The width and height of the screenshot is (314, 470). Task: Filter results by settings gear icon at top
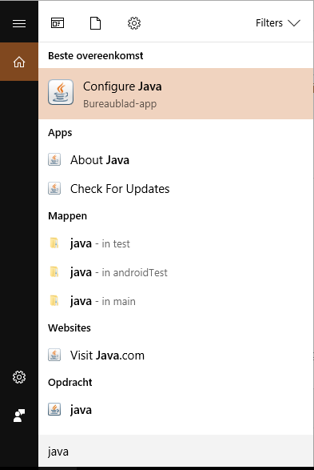(x=134, y=23)
